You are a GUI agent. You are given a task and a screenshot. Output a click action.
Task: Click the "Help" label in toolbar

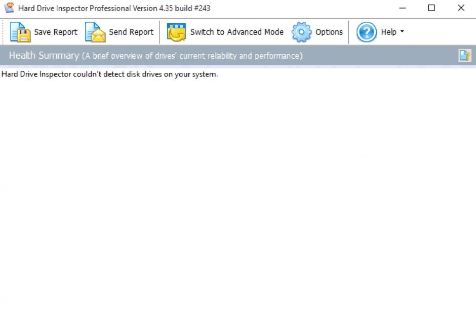[x=388, y=32]
